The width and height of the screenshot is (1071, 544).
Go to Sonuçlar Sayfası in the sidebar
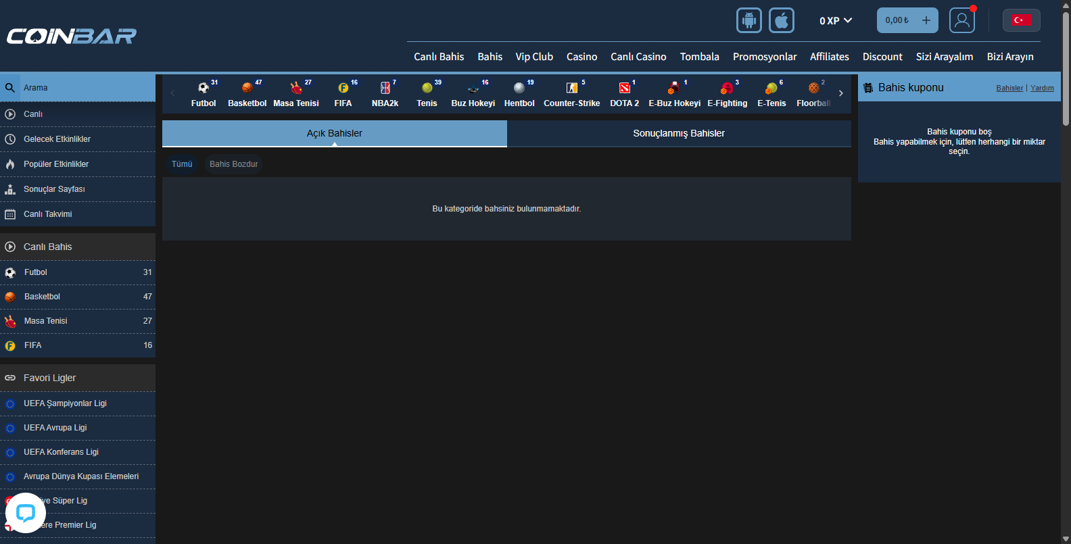78,189
